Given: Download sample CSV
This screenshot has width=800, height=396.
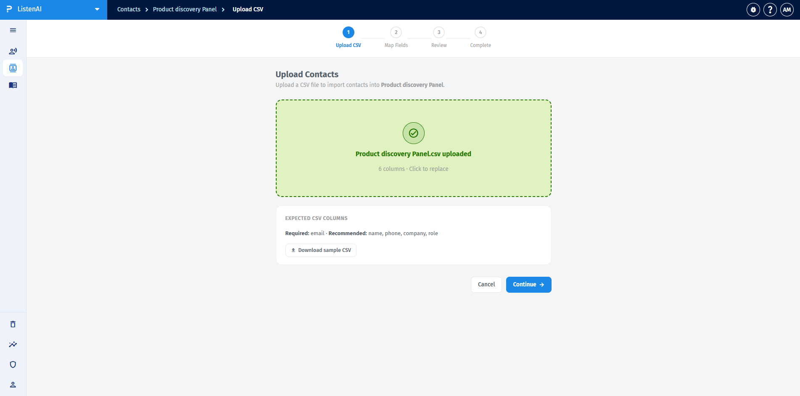Looking at the screenshot, I should pyautogui.click(x=321, y=250).
